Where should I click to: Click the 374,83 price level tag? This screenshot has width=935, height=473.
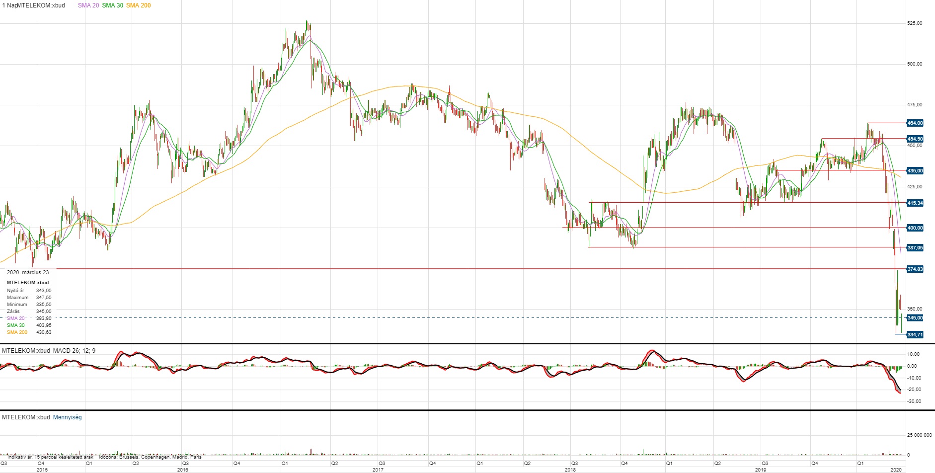click(915, 269)
